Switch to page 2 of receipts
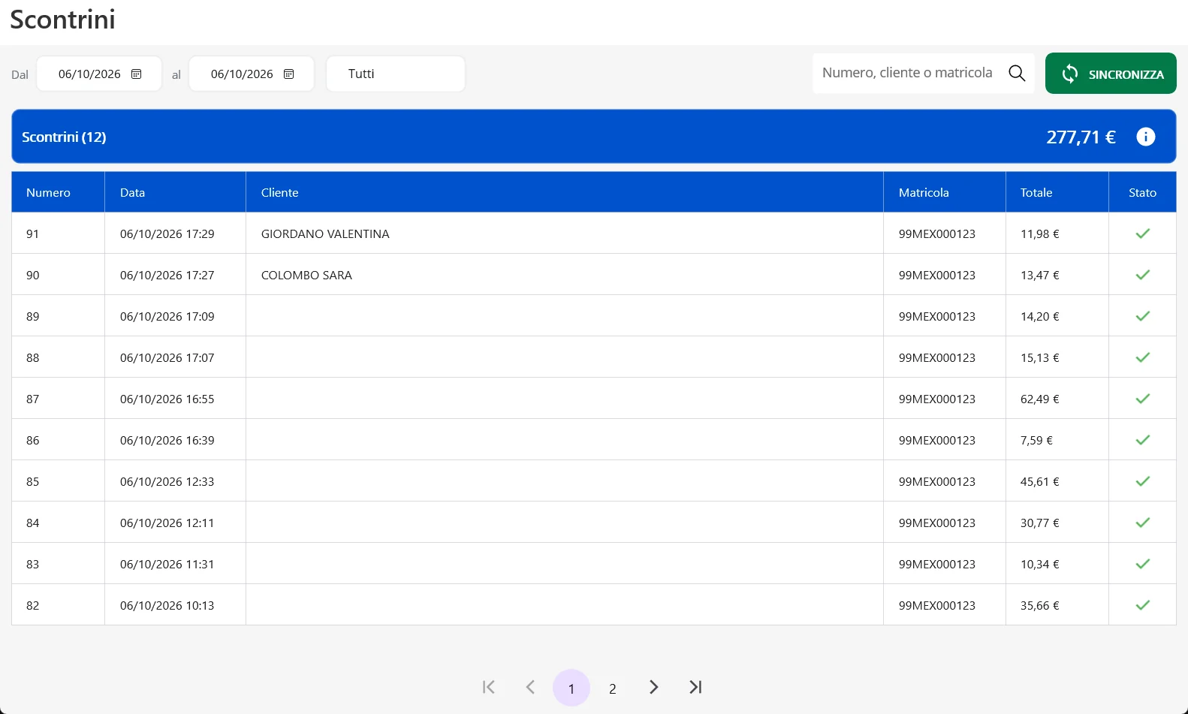The image size is (1188, 714). pos(613,688)
